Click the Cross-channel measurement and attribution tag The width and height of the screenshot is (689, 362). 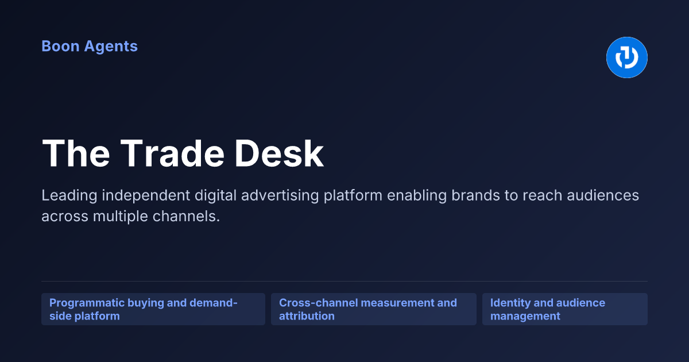[x=374, y=309]
